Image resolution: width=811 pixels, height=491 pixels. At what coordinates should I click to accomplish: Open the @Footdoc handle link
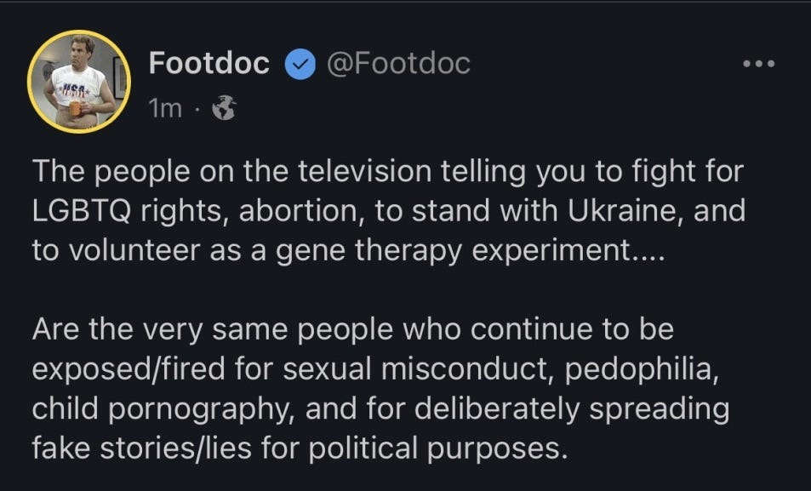(398, 64)
